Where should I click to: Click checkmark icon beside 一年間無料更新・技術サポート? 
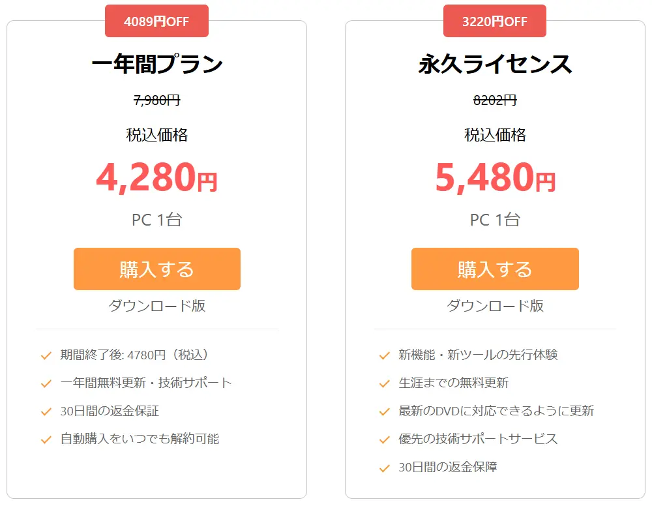tap(46, 383)
